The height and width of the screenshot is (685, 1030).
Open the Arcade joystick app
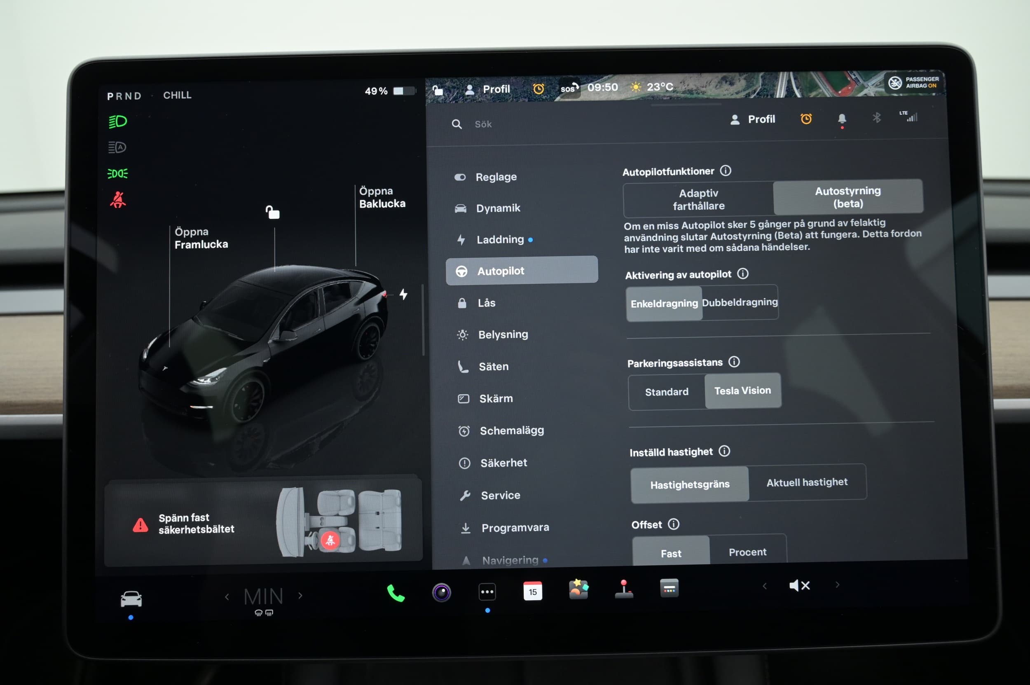(x=624, y=589)
